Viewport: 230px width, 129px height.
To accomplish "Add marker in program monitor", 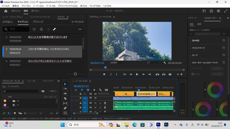I will click(104, 74).
